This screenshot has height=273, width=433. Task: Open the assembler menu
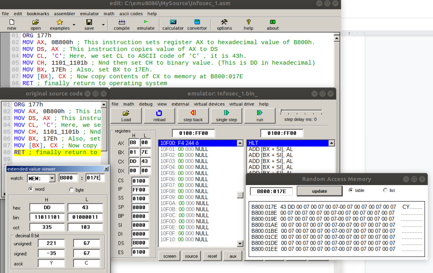pos(64,14)
